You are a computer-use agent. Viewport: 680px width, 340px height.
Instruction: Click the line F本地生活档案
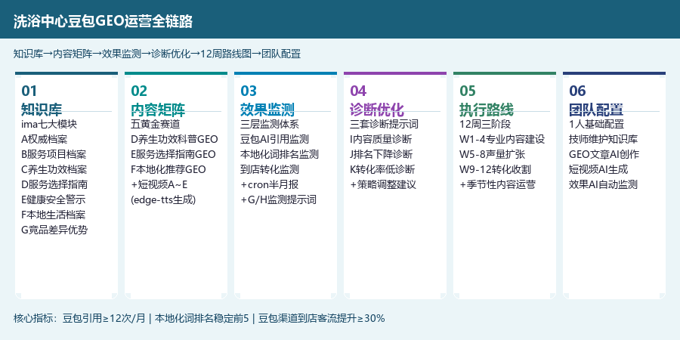(54, 215)
